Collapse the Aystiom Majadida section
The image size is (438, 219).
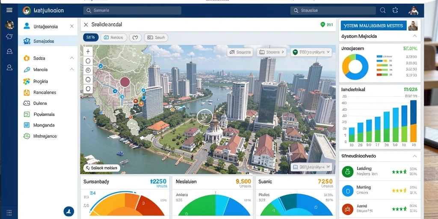[414, 36]
